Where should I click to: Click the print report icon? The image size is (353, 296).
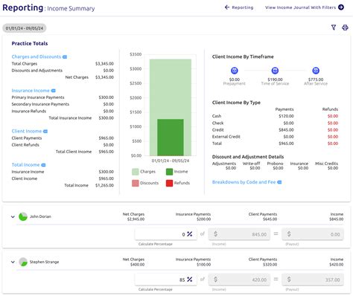click(345, 28)
